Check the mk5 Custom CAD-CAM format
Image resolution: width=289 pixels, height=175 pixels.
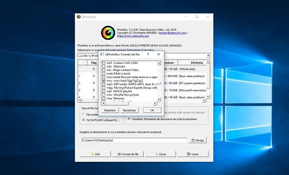(104, 63)
